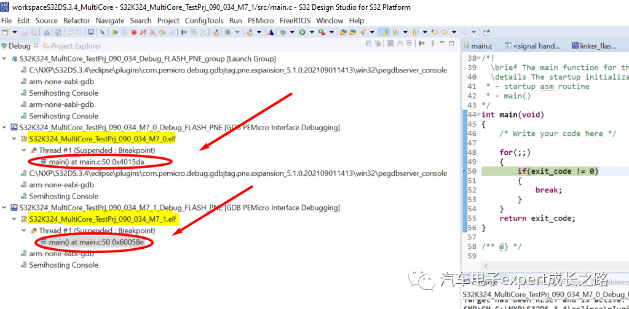This screenshot has height=309, width=629.
Task: Click the green bug Debug launch icon
Action: pyautogui.click(x=283, y=32)
